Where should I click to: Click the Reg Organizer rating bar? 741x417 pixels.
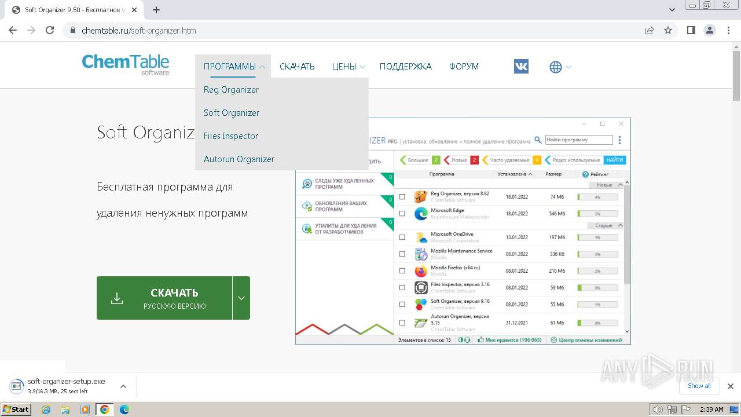click(597, 197)
